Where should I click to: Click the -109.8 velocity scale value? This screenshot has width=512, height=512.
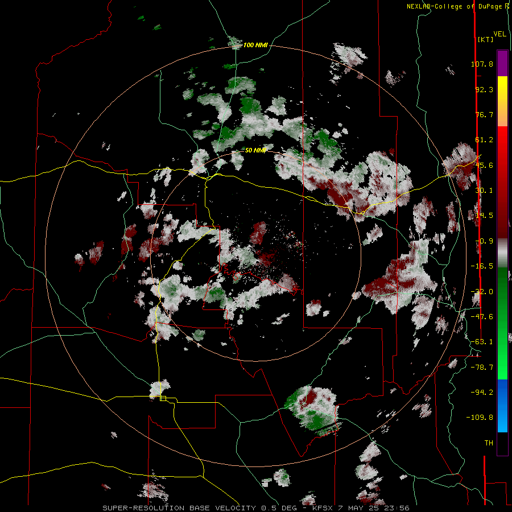click(480, 418)
